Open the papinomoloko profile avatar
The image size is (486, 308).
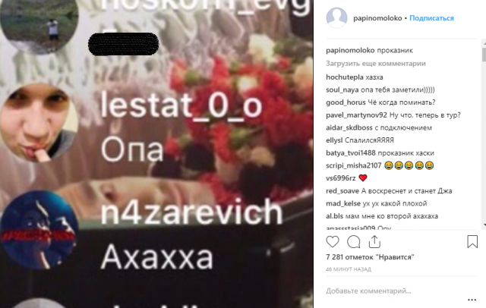point(336,18)
